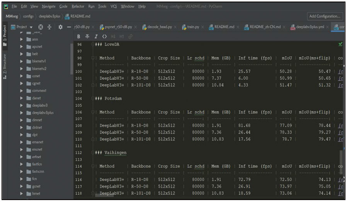Expand the deeplabv3plus folder
The width and height of the screenshot is (347, 202).
point(22,113)
